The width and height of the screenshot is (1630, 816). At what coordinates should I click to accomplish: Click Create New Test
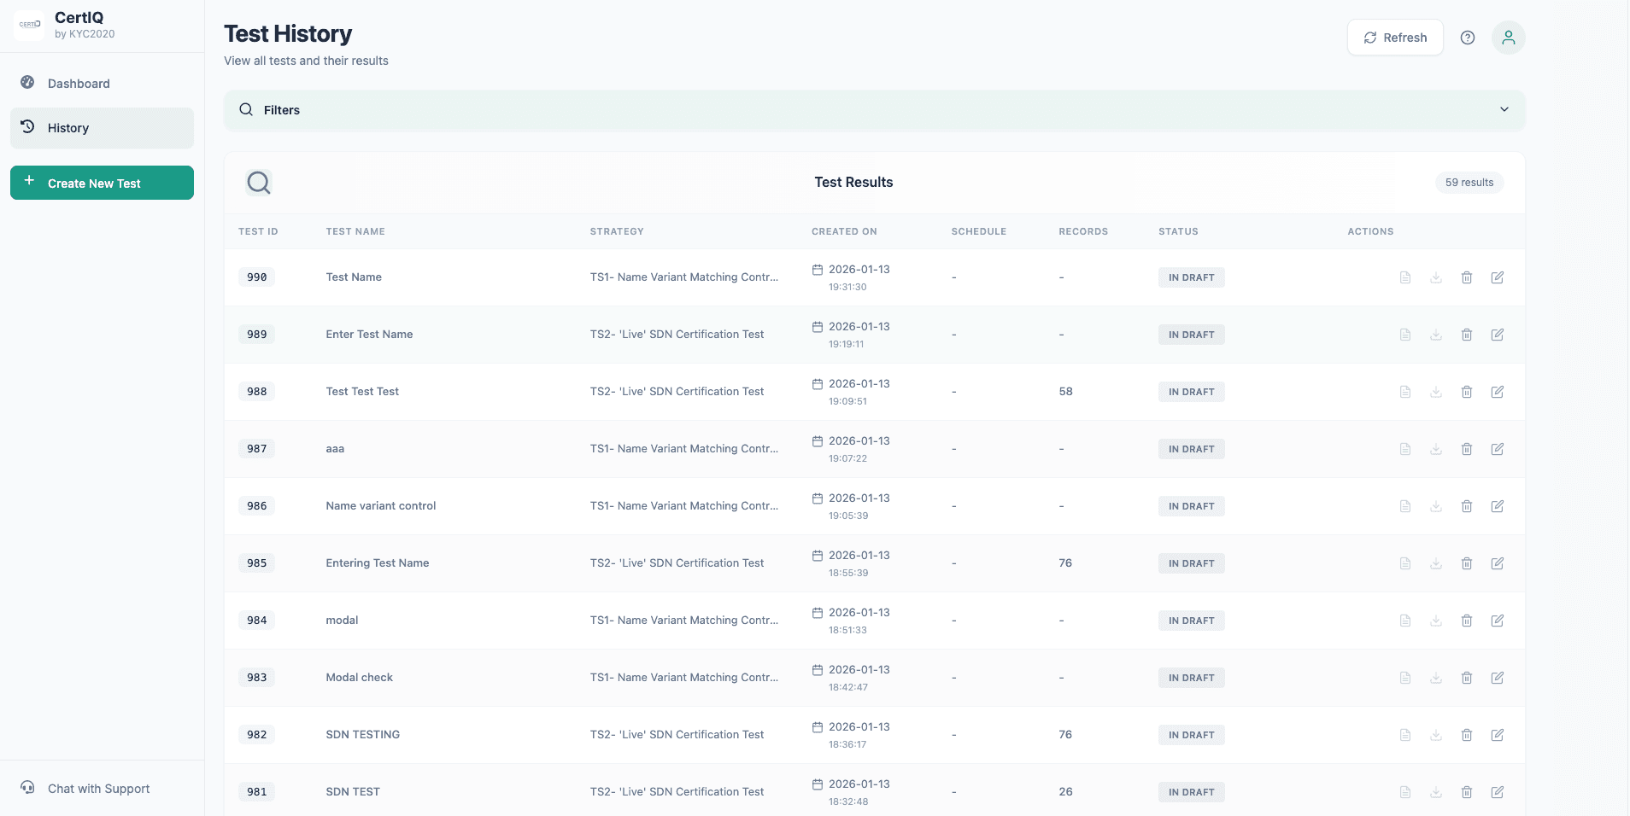point(102,183)
